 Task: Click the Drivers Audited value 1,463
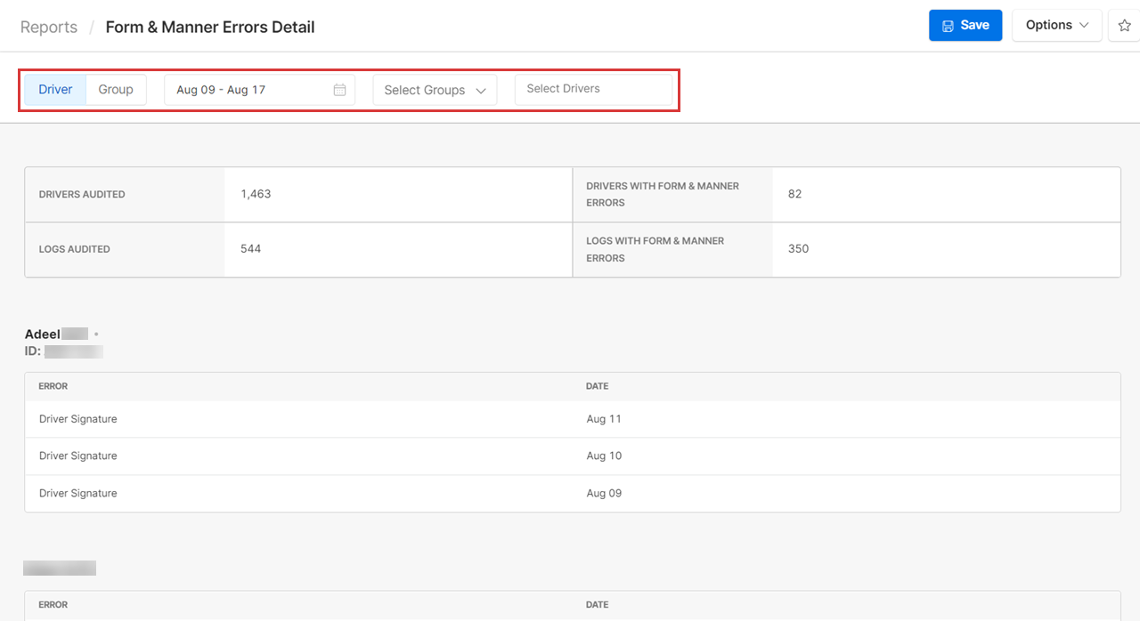(x=256, y=194)
